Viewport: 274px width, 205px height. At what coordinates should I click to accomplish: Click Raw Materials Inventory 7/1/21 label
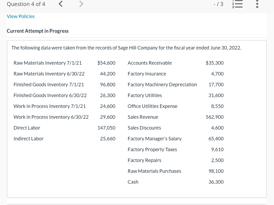(48, 63)
